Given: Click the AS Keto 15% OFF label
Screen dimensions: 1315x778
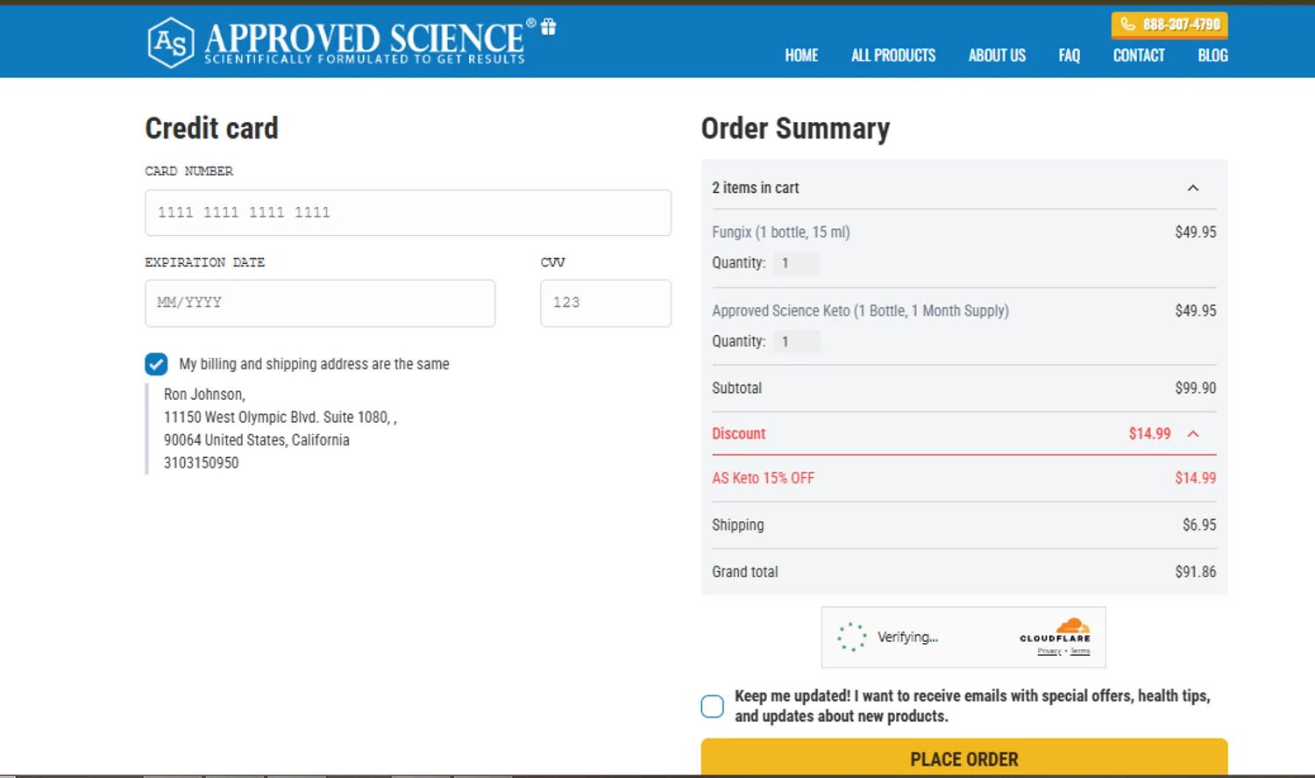Looking at the screenshot, I should pyautogui.click(x=763, y=478).
